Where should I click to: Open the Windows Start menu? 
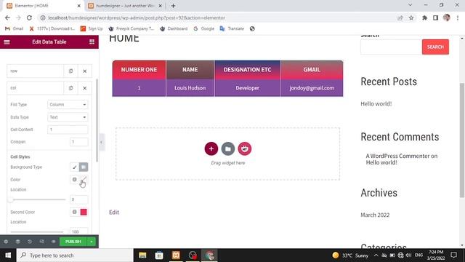[8, 255]
